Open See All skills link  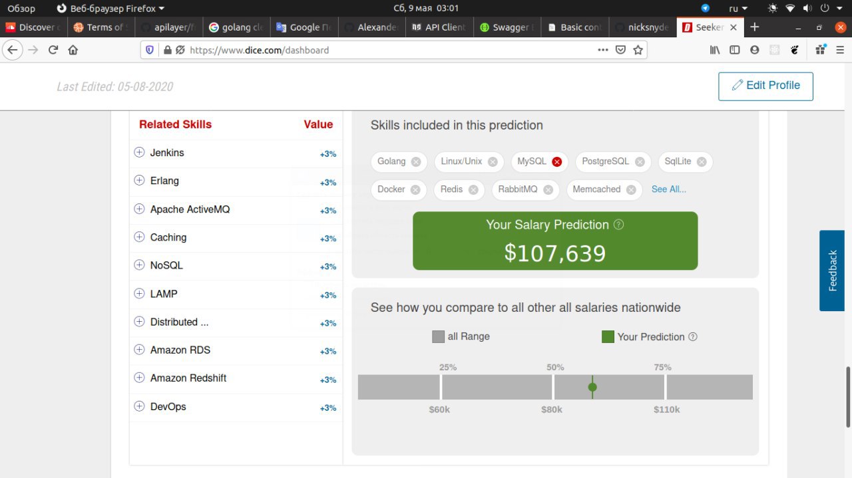669,189
